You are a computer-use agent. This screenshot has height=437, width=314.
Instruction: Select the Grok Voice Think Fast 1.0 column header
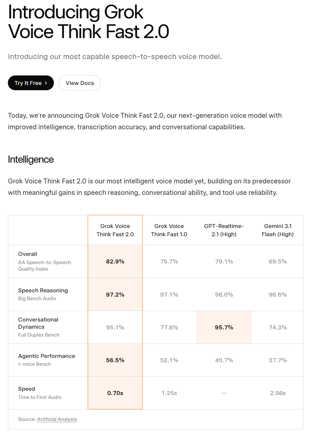click(x=169, y=230)
